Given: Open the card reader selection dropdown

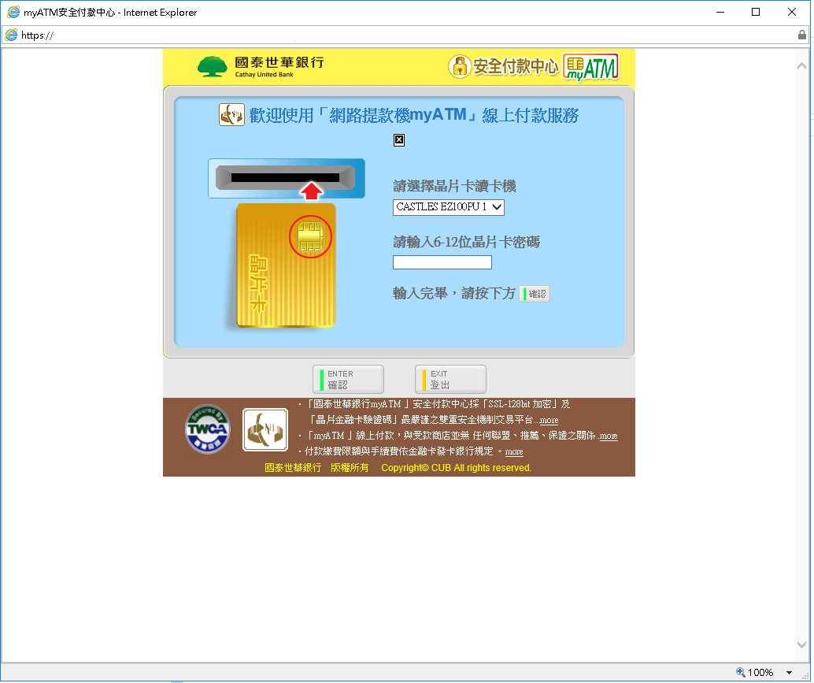Looking at the screenshot, I should [449, 206].
